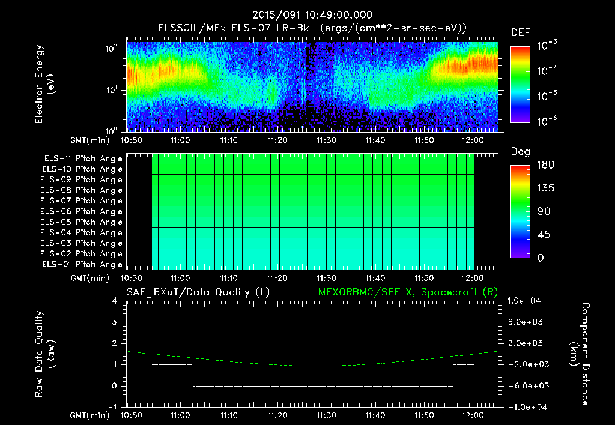Click the 135 tick on Deg scale
The image size is (615, 425).
[546, 188]
